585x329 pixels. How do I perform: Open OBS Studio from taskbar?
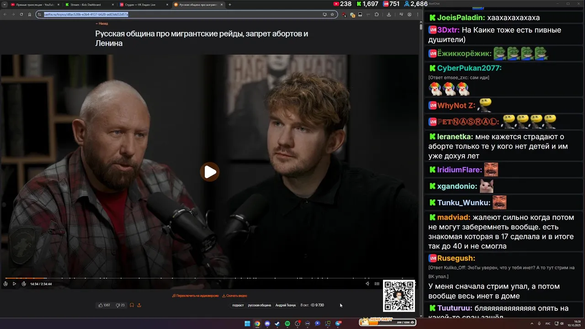(298, 324)
